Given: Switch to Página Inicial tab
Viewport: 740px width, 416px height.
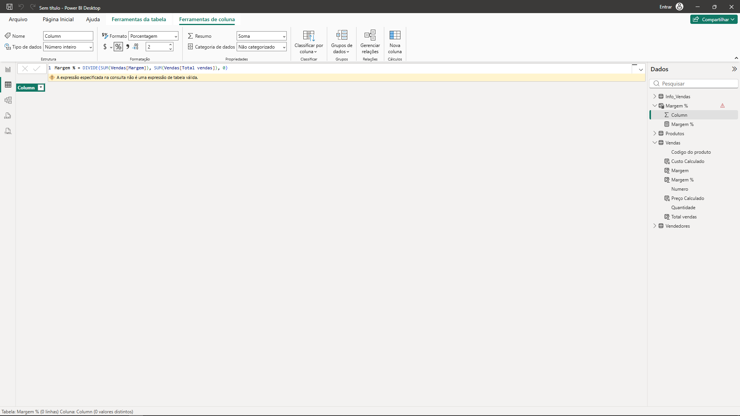Looking at the screenshot, I should tap(58, 19).
